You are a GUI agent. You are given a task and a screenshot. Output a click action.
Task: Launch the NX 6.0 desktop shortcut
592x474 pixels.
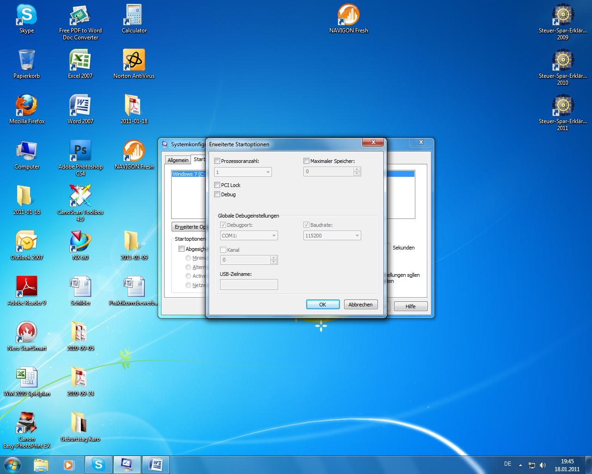coord(80,245)
